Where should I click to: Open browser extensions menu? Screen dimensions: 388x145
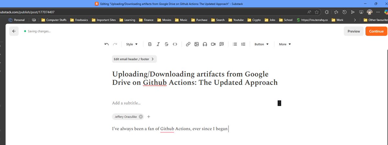point(327,12)
